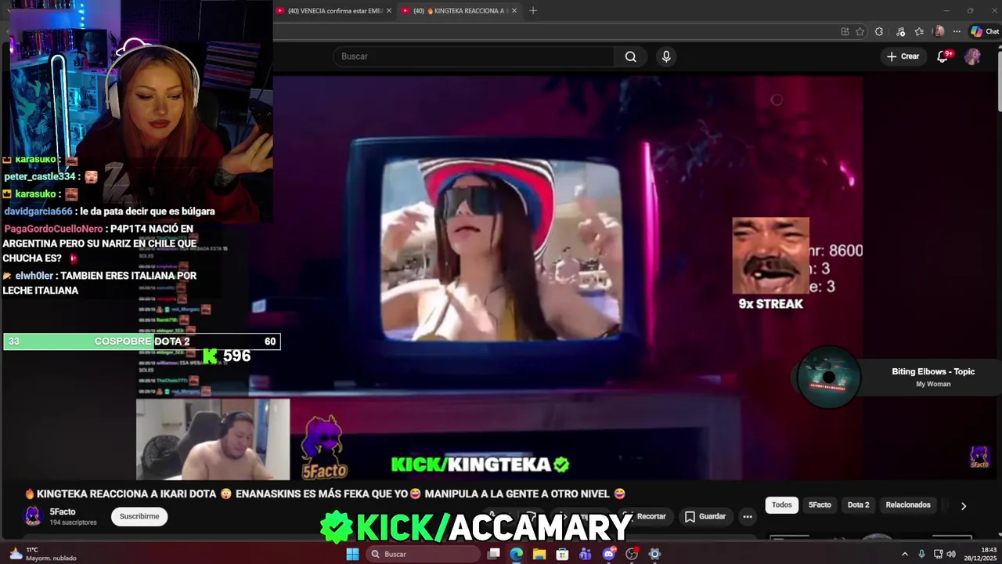Open Edge settings and more menu
This screenshot has height=564, width=1002.
tap(957, 31)
